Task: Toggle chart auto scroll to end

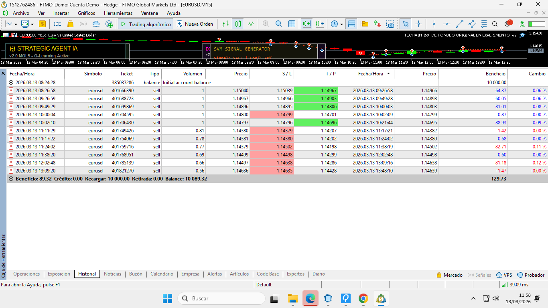Action: [x=307, y=24]
